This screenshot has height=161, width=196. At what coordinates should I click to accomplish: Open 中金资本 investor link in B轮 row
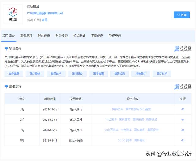point(126,130)
